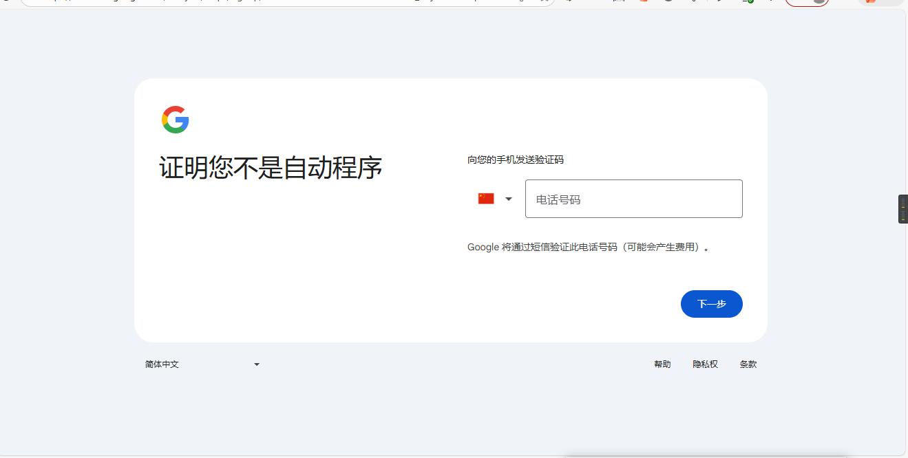Expand the country code dropdown arrow

[x=509, y=199]
